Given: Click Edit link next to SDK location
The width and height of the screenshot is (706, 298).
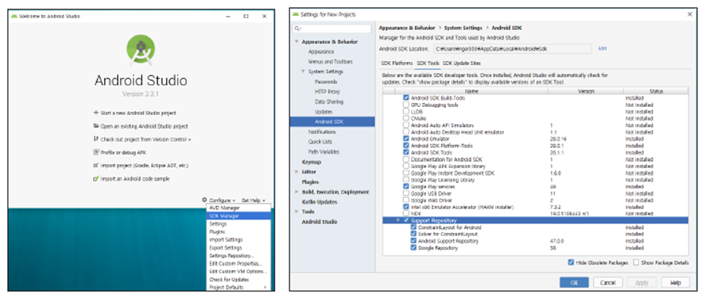Looking at the screenshot, I should point(602,48).
